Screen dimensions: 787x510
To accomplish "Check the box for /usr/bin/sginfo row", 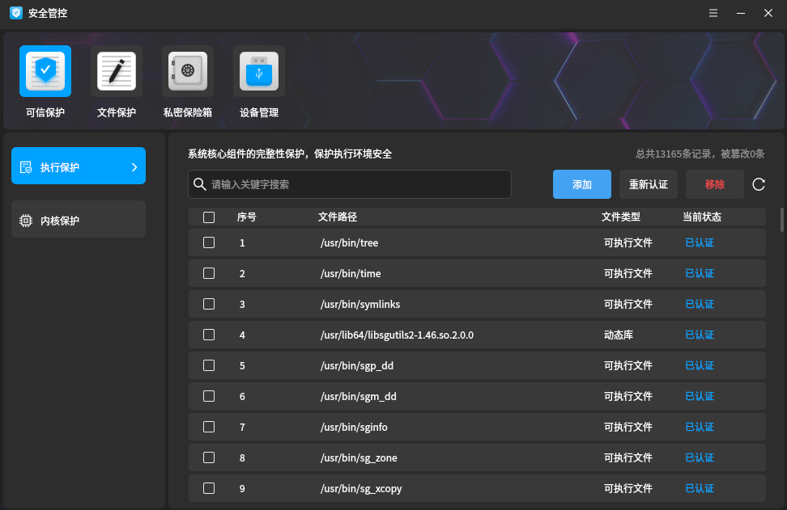I will 209,427.
